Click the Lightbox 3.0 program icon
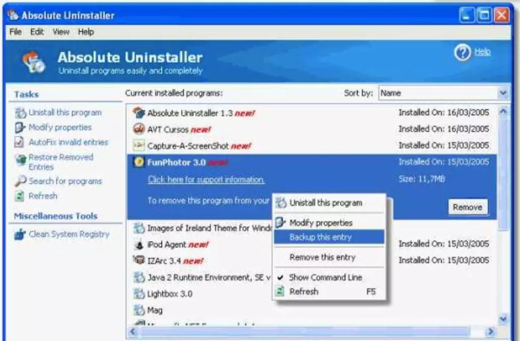Image resolution: width=520 pixels, height=341 pixels. [139, 293]
